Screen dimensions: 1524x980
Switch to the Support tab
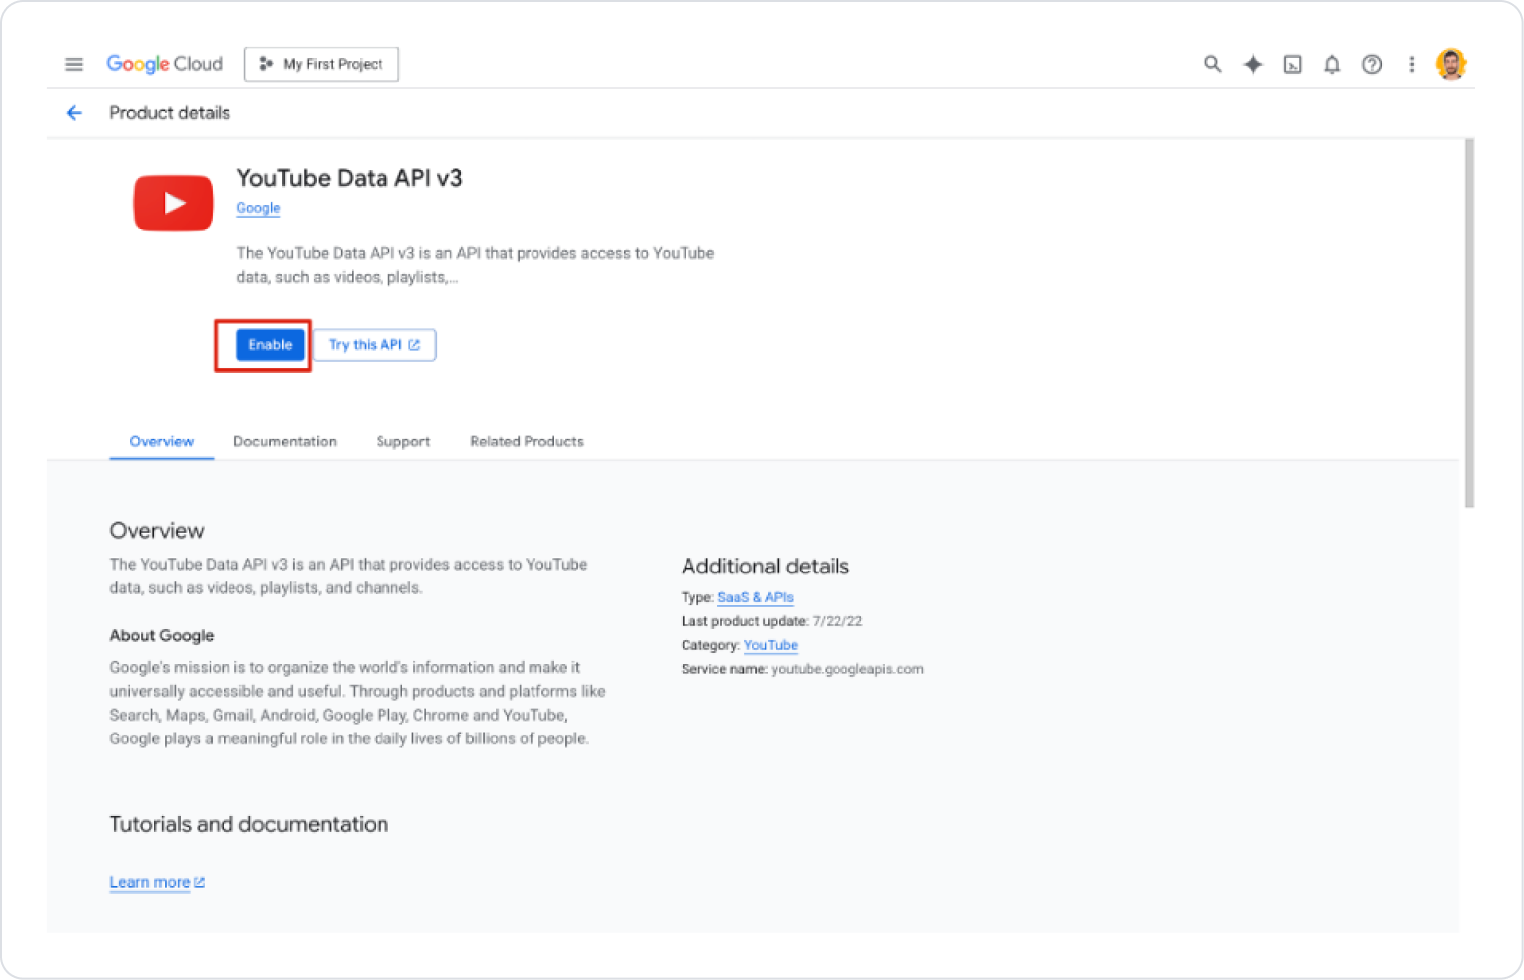[x=403, y=441]
